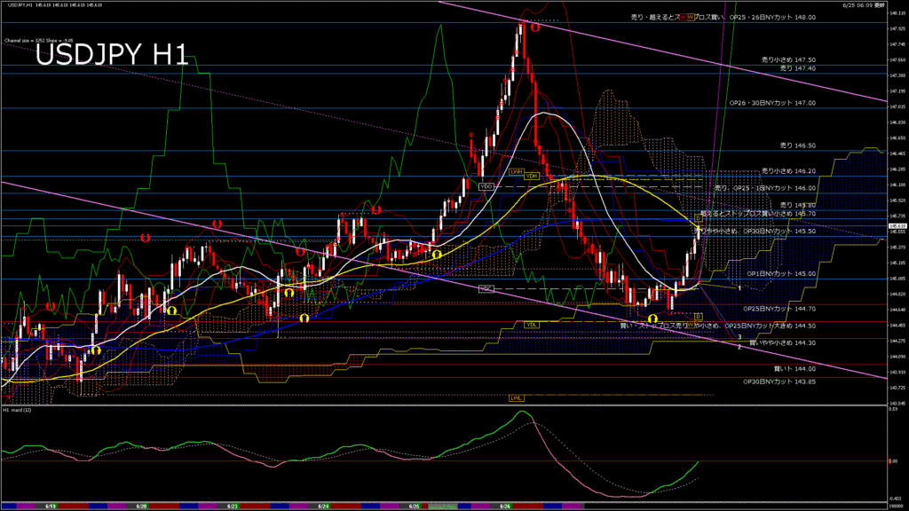The image size is (909, 511).
Task: Click the LWL level tag
Action: click(516, 398)
